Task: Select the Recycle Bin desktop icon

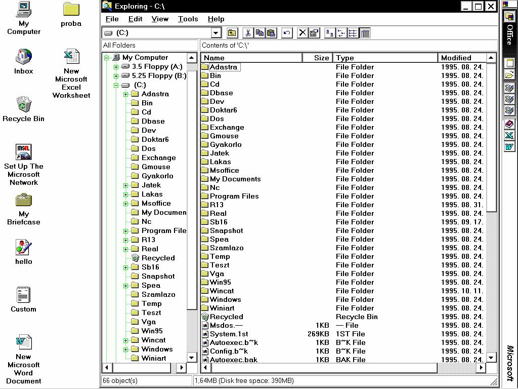Action: coord(23,109)
